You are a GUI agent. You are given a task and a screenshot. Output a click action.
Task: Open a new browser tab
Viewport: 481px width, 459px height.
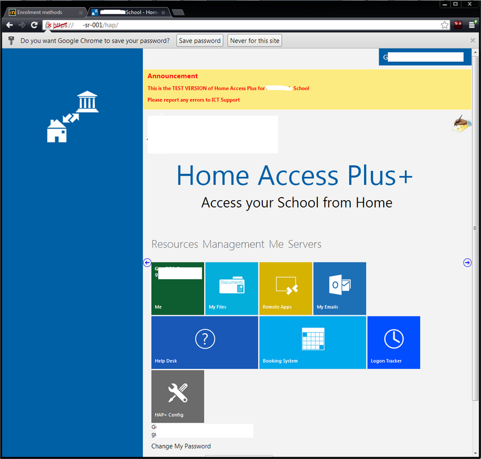[178, 12]
